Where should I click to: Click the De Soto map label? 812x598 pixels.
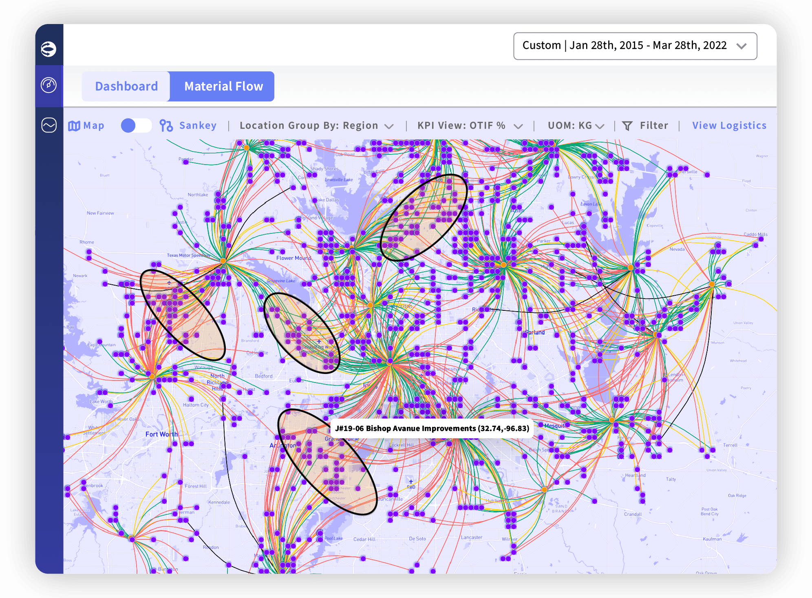[x=417, y=539]
